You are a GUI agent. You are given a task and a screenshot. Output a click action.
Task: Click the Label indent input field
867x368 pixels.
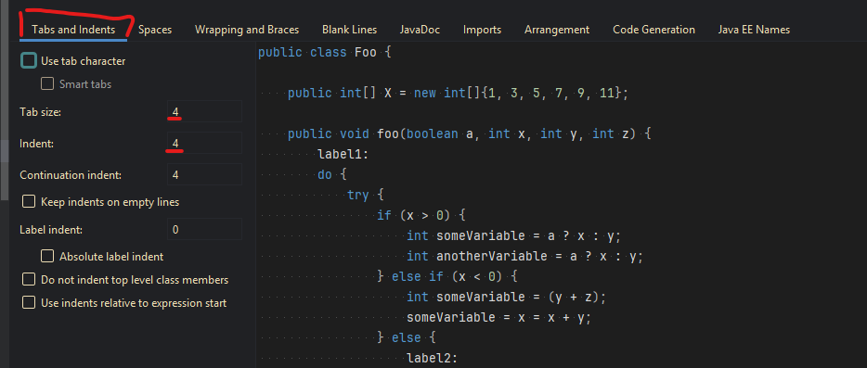204,229
